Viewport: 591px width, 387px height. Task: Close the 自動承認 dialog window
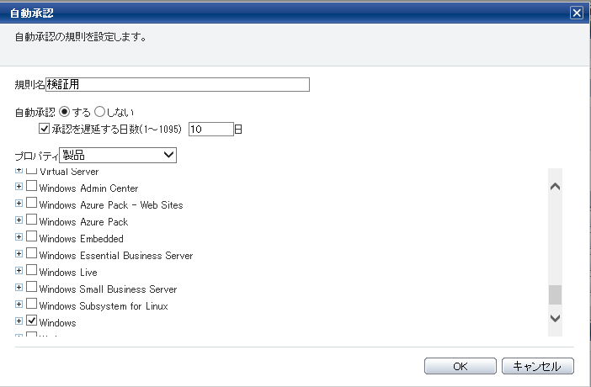click(x=576, y=13)
